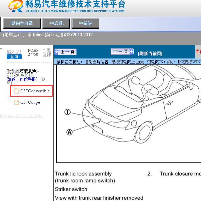Click the Infiniti G37 2010-2012 vehicle heading

[23, 73]
